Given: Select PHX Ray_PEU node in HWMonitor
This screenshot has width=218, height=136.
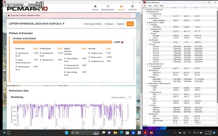Looking at the screenshot, I should [x=154, y=12].
